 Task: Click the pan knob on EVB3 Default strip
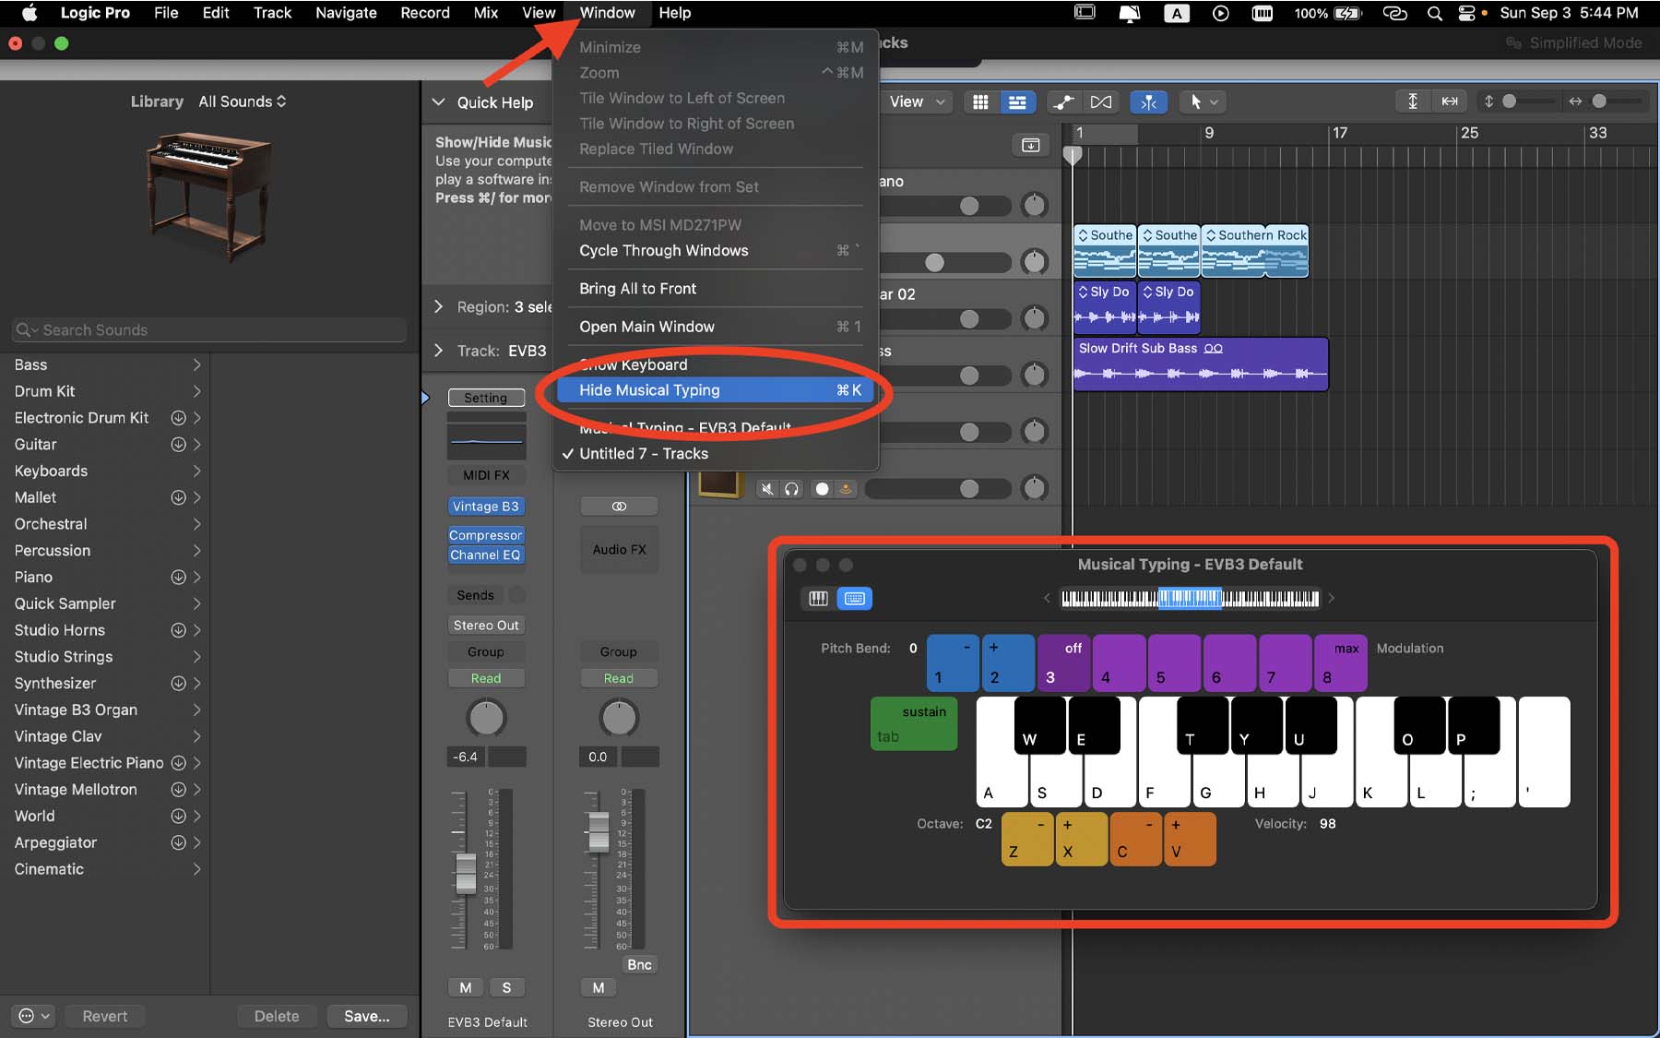point(487,718)
